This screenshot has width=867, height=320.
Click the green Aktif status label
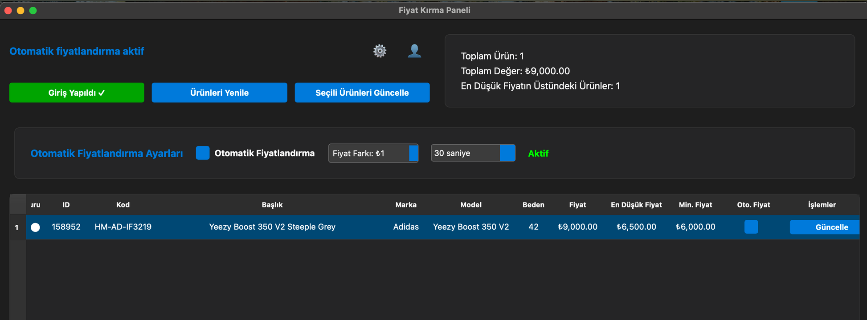[538, 154]
